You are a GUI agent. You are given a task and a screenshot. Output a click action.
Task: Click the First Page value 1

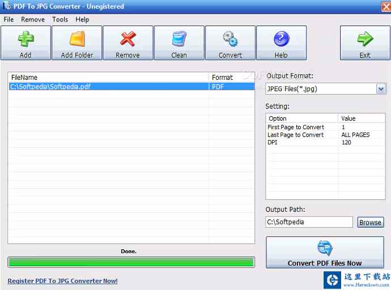343,127
